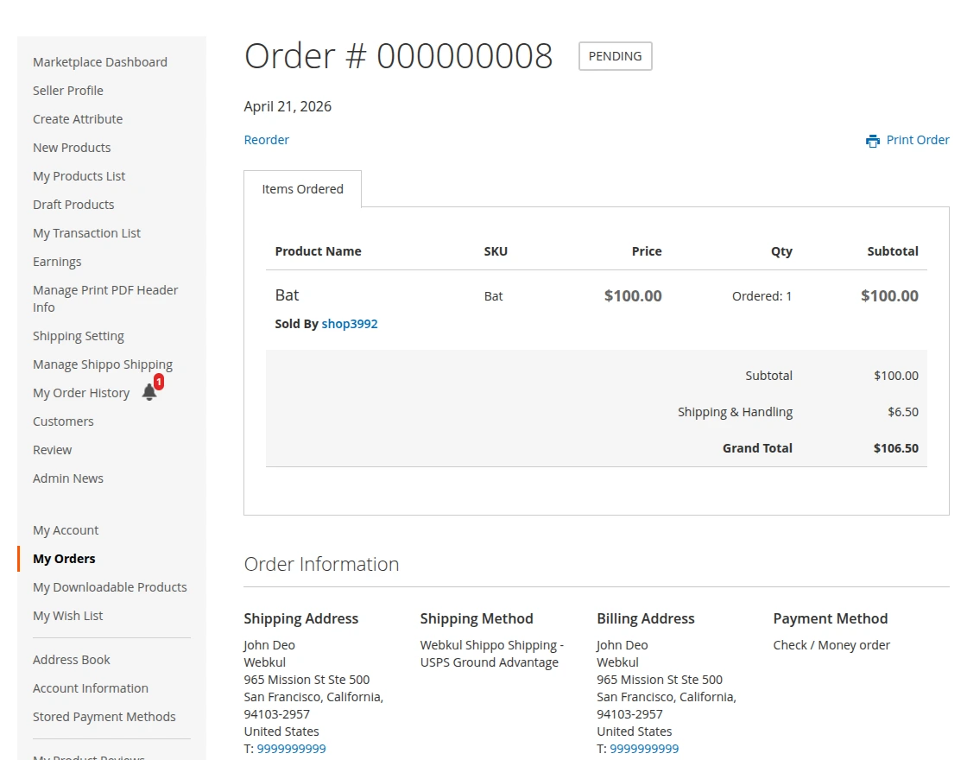
Task: Open My Order History
Action: pos(81,393)
